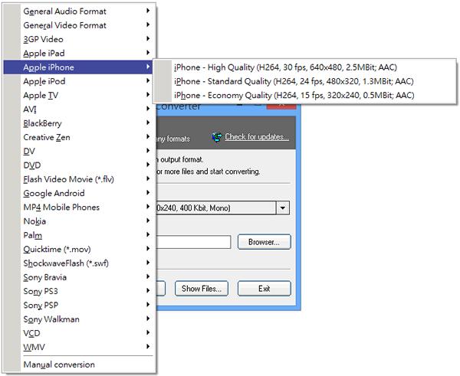Screen dimensions: 460x376
Task: Click the Show Files... button
Action: click(x=201, y=289)
